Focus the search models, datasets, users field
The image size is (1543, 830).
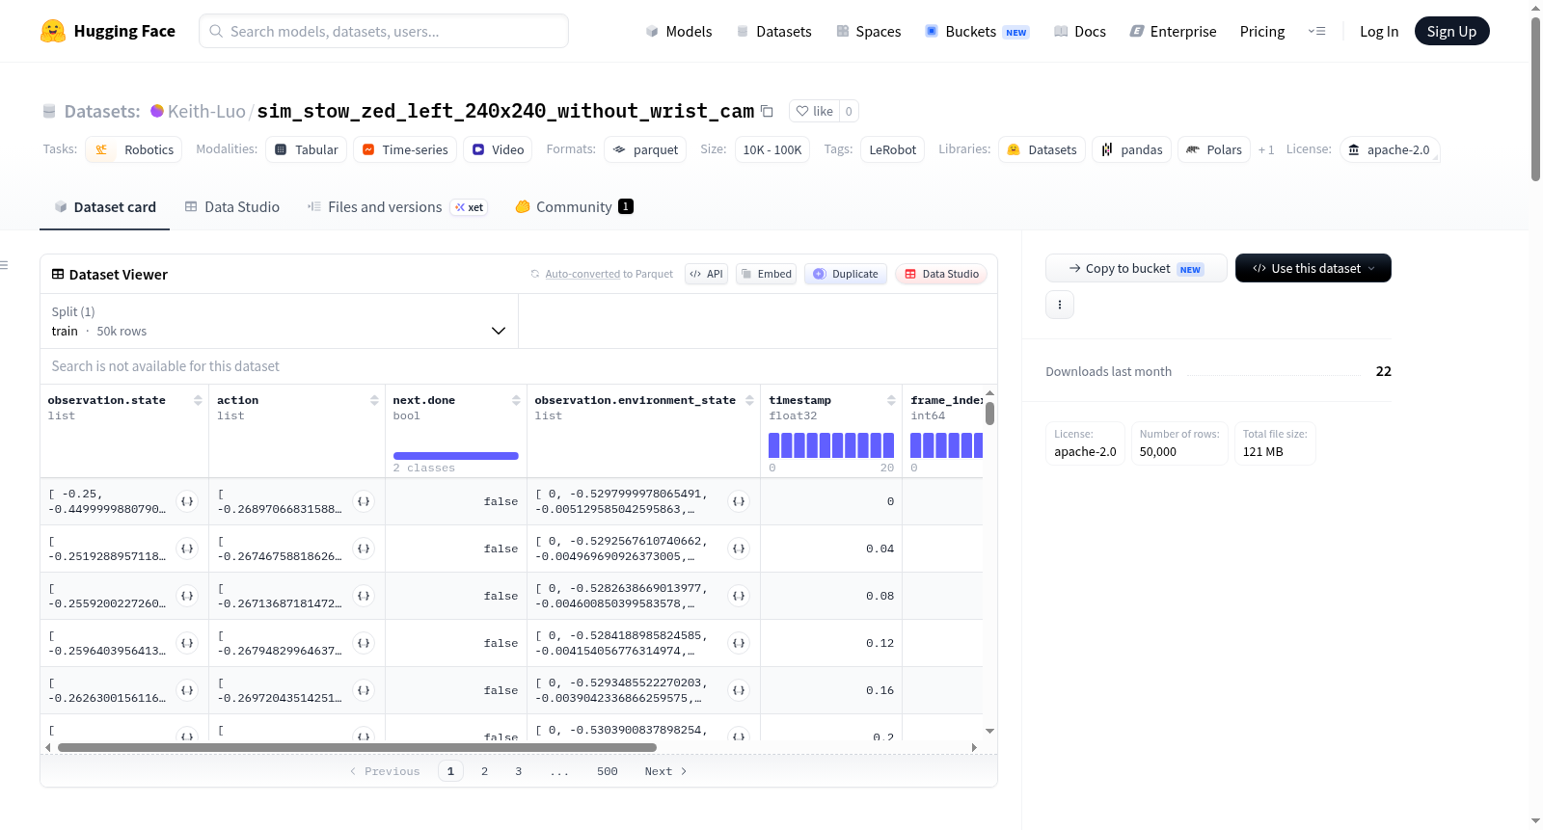pyautogui.click(x=384, y=31)
